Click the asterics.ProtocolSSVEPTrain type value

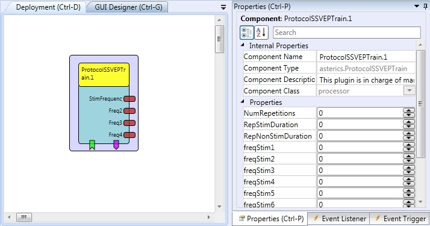363,69
